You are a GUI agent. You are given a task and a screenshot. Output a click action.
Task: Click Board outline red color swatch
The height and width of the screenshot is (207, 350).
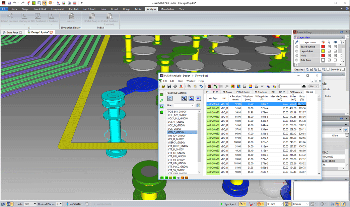323,46
